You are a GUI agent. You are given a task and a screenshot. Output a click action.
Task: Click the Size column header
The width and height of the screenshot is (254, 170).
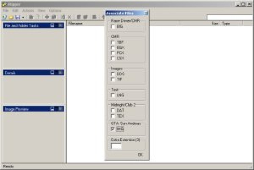pyautogui.click(x=214, y=24)
